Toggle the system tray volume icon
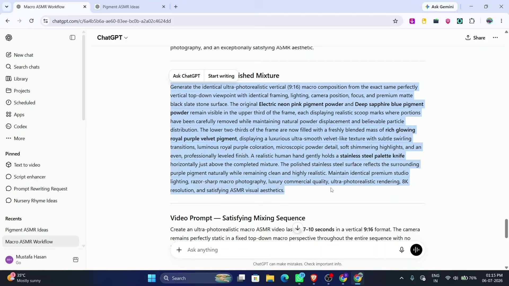The width and height of the screenshot is (509, 286). point(455,278)
